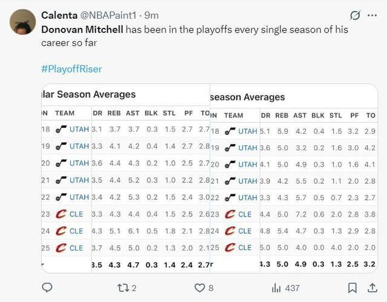Click the Grok icon near top right
Image resolution: width=387 pixels, height=302 pixels.
pos(356,15)
